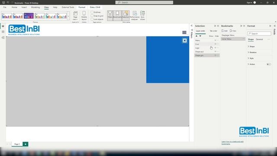Open the Sync slicers pane
277x156 pixels.
[142, 16]
